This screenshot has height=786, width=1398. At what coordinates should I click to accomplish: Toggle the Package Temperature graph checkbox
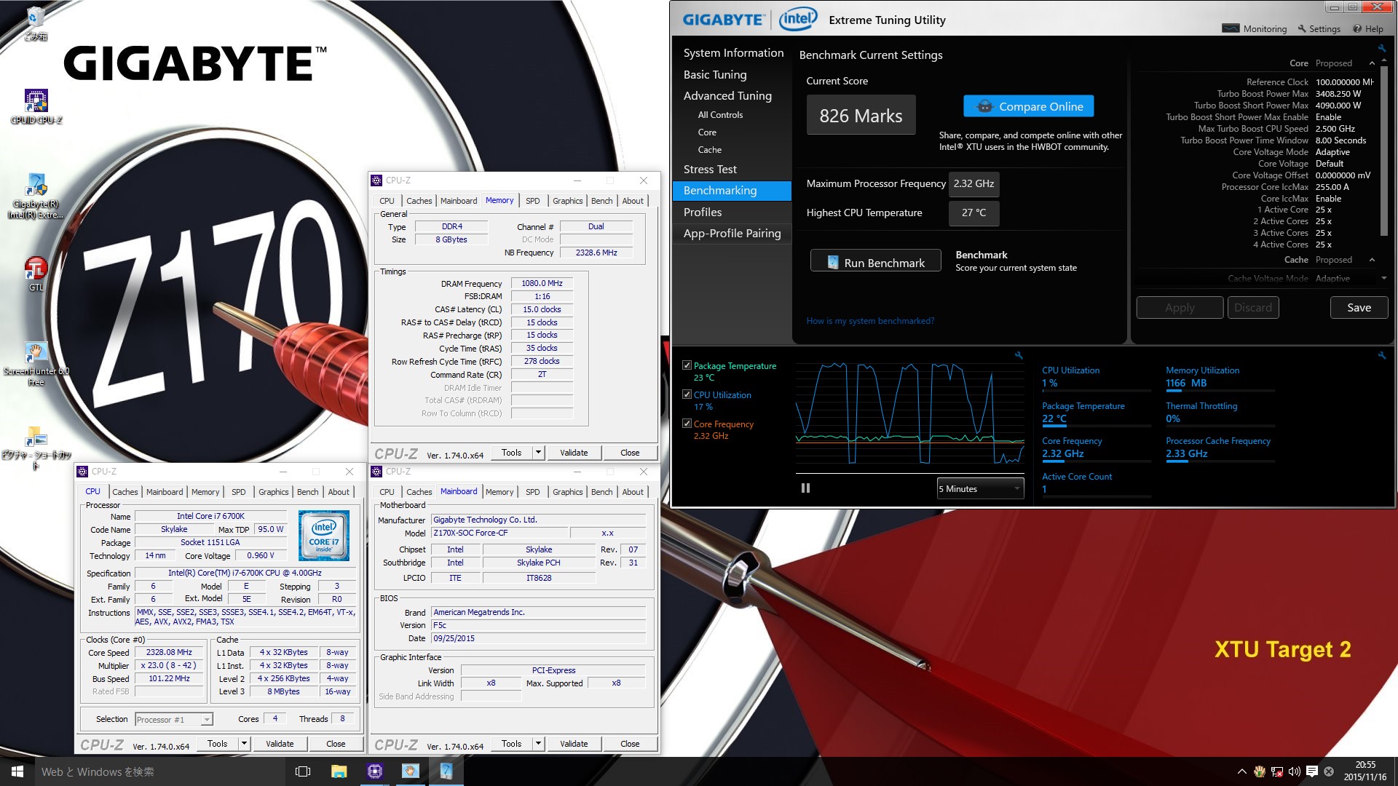point(687,365)
